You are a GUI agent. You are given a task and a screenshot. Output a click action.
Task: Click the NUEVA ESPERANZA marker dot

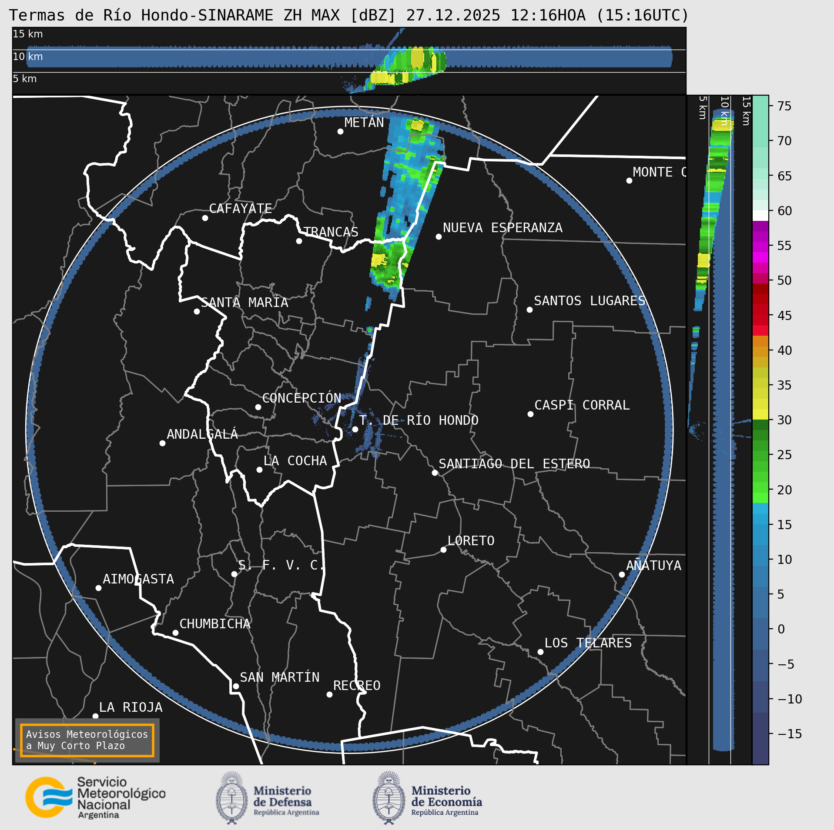[x=439, y=237]
